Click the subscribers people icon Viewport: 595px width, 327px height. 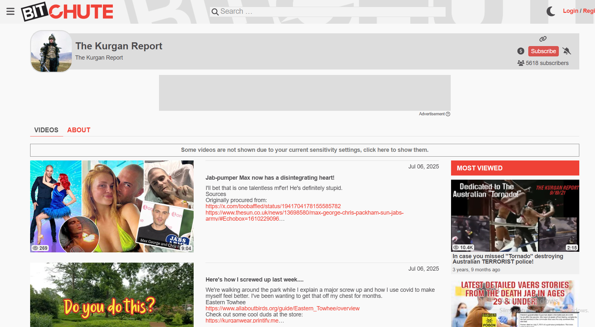click(521, 63)
